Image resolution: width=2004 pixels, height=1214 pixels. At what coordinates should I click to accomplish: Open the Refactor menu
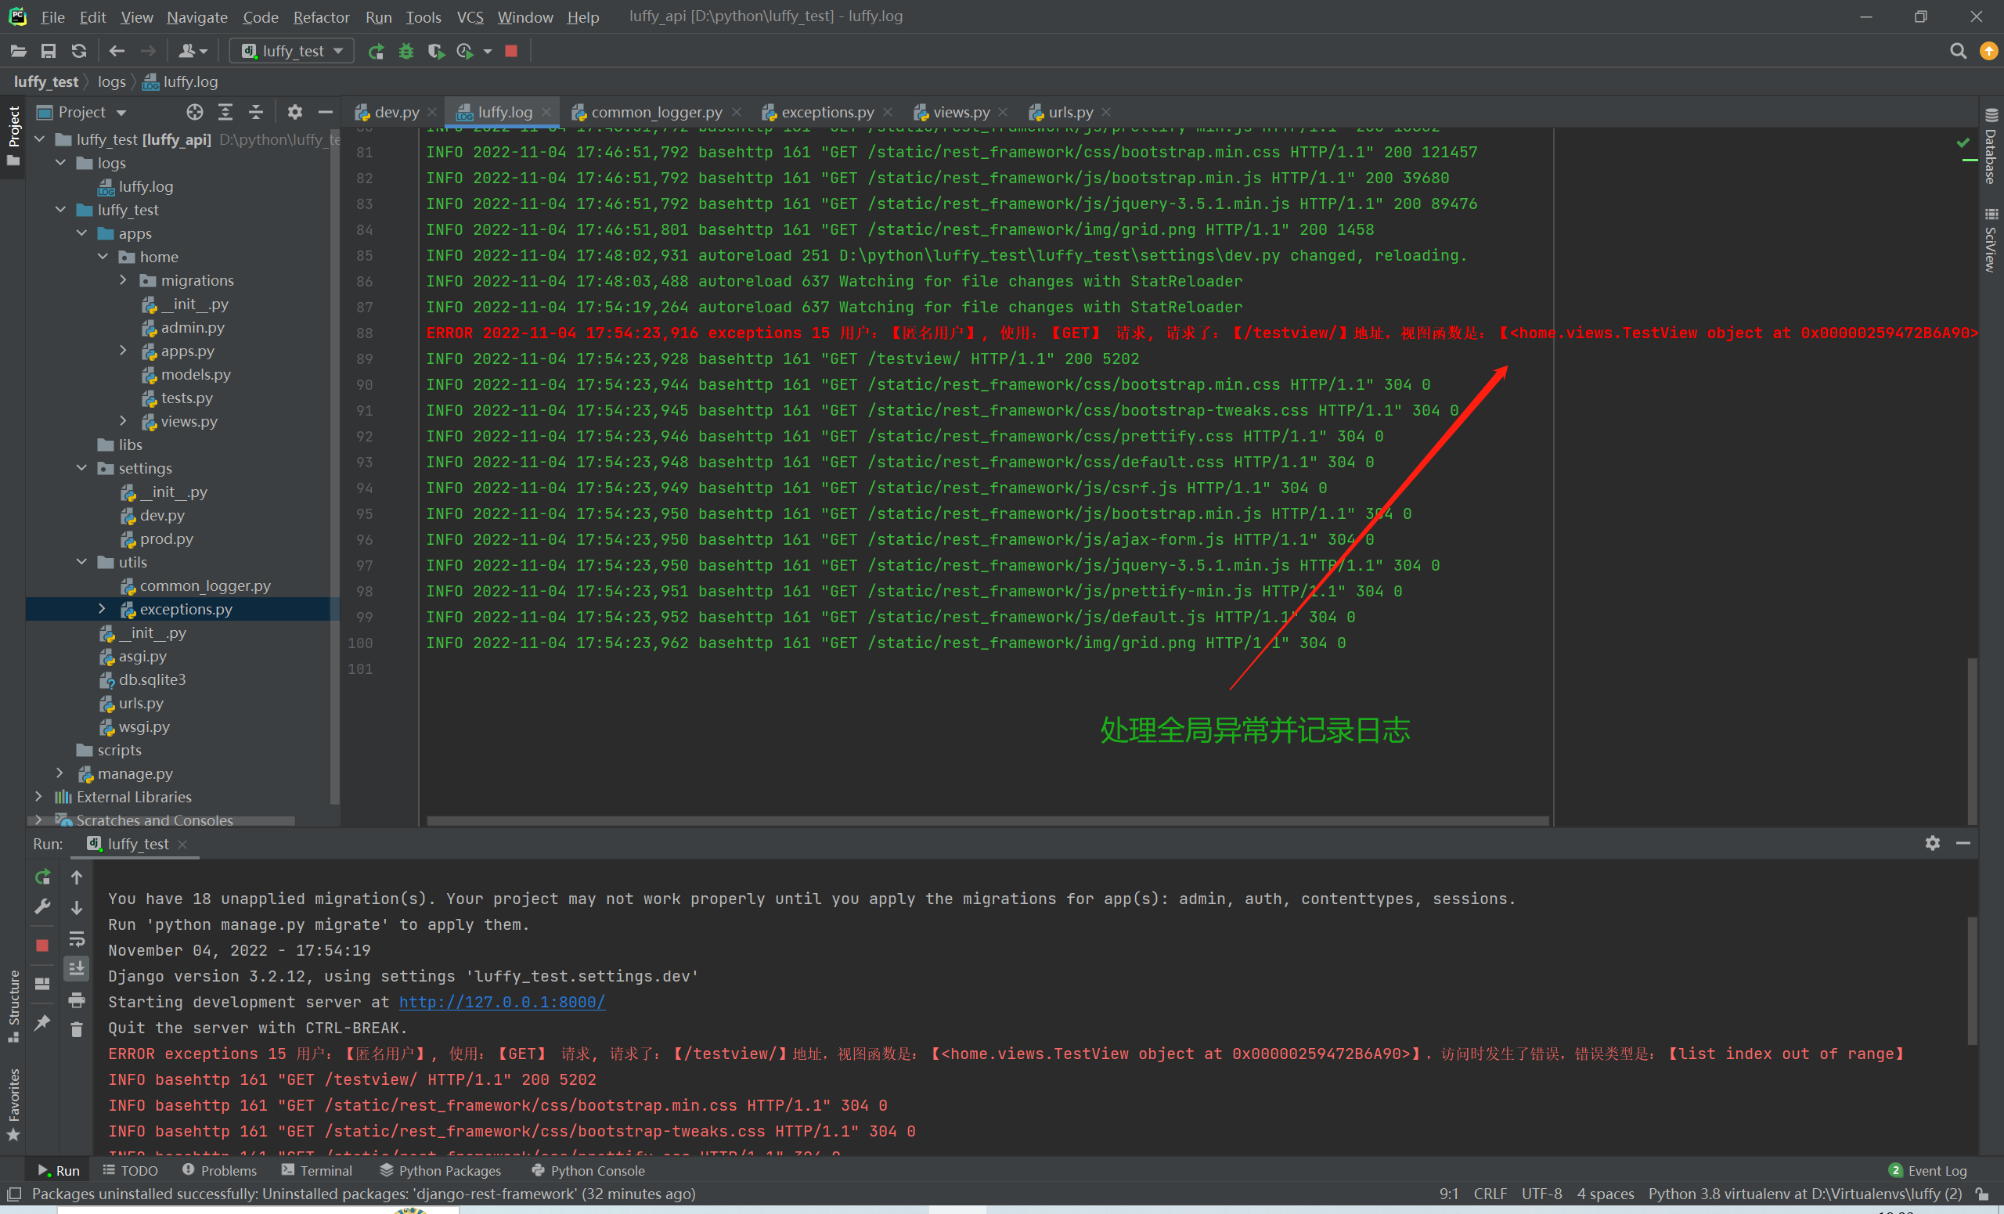point(320,17)
